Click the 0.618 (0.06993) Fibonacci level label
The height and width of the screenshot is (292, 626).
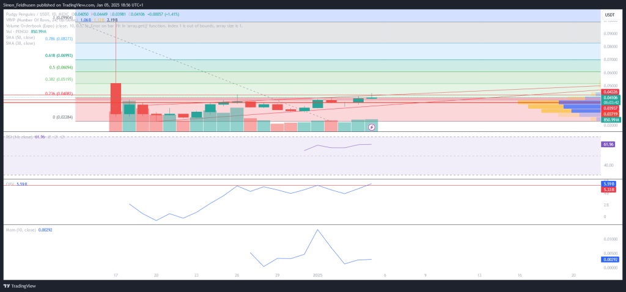click(x=59, y=56)
